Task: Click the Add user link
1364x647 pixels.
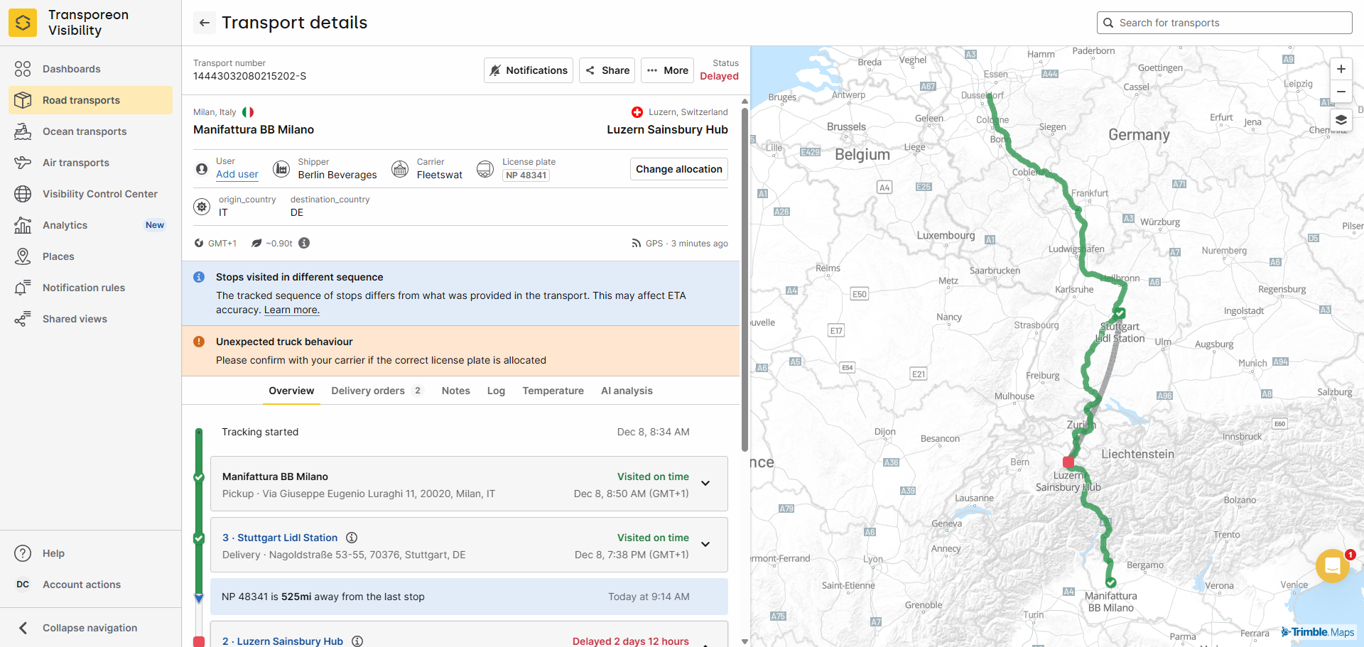Action: pyautogui.click(x=237, y=175)
